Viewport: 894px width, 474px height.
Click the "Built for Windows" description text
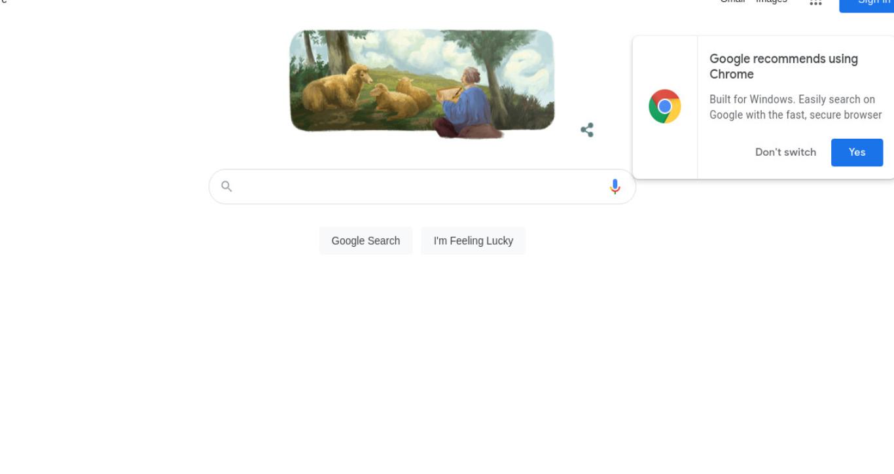(795, 107)
